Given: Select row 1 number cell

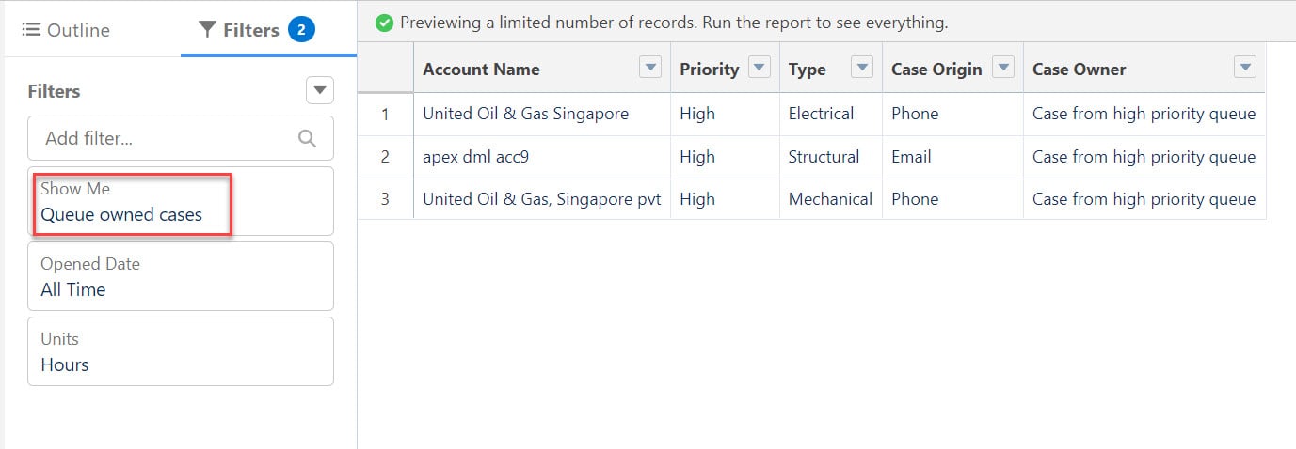Looking at the screenshot, I should (385, 114).
